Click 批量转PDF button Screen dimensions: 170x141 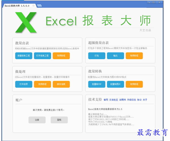(x=96, y=84)
